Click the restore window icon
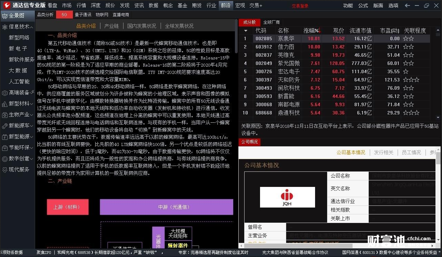 pyautogui.click(x=427, y=5)
